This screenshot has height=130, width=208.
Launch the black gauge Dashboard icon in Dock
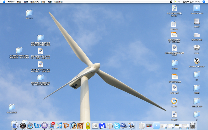pyautogui.click(x=23, y=125)
